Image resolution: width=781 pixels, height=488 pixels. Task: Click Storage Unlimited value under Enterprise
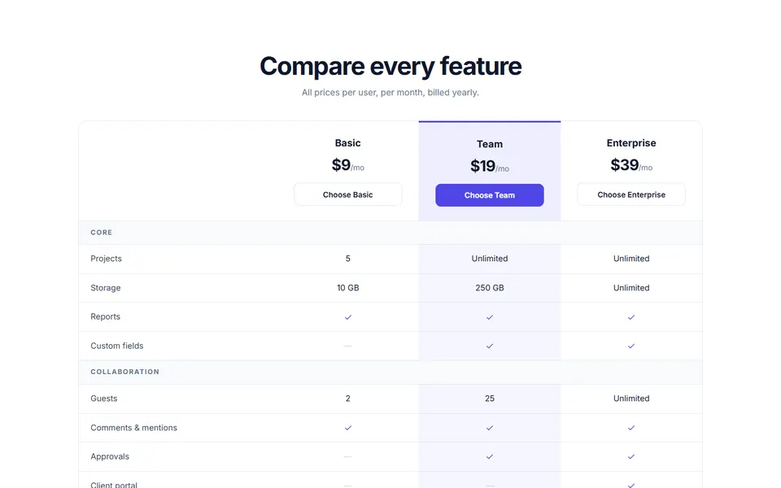tap(631, 288)
